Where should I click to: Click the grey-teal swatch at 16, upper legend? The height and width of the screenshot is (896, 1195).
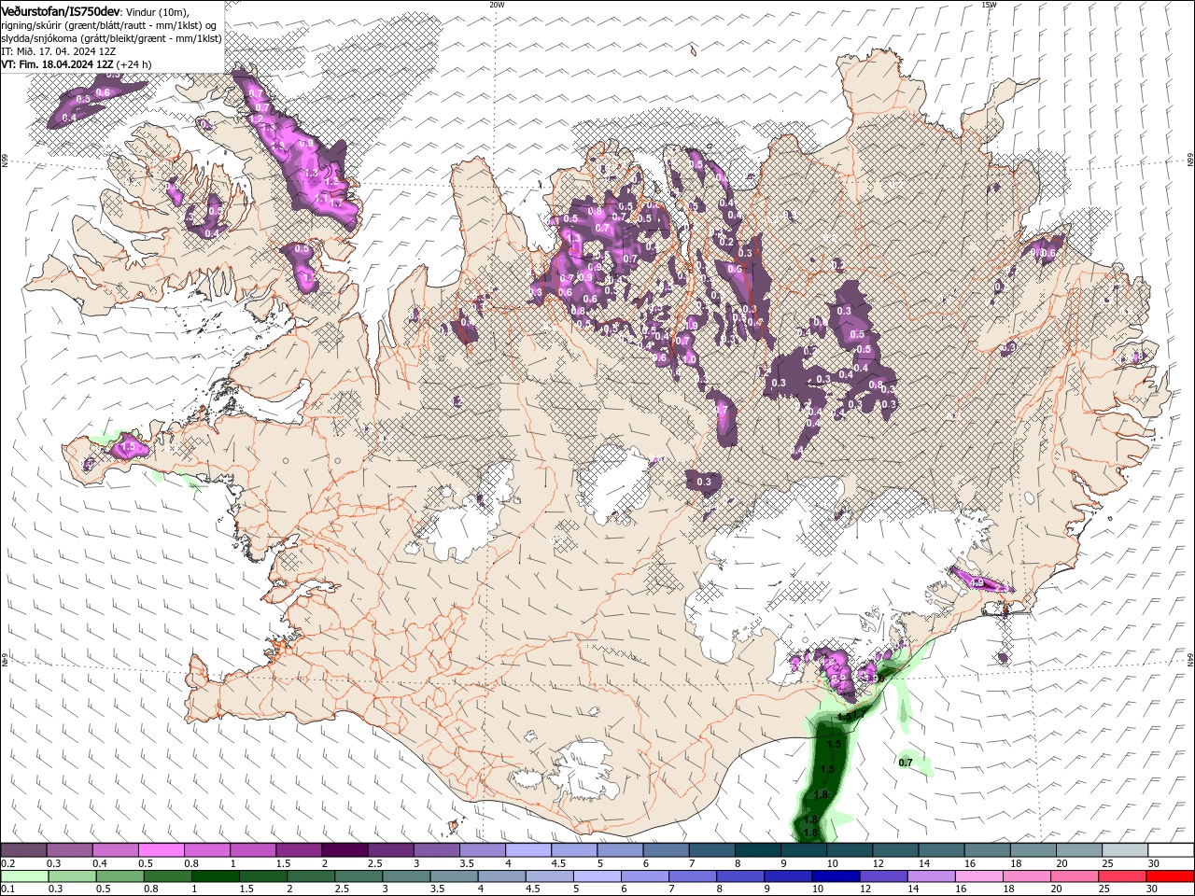(986, 850)
